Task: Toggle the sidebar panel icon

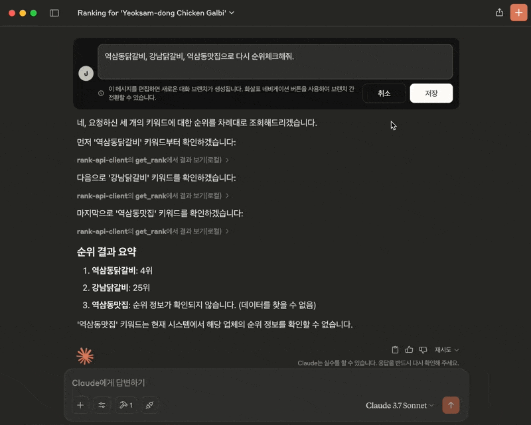Action: 54,13
